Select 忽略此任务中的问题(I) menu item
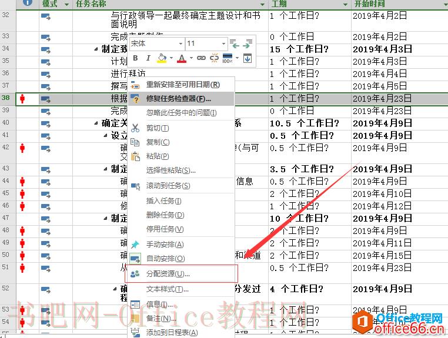The height and width of the screenshot is (338, 448). [x=181, y=113]
